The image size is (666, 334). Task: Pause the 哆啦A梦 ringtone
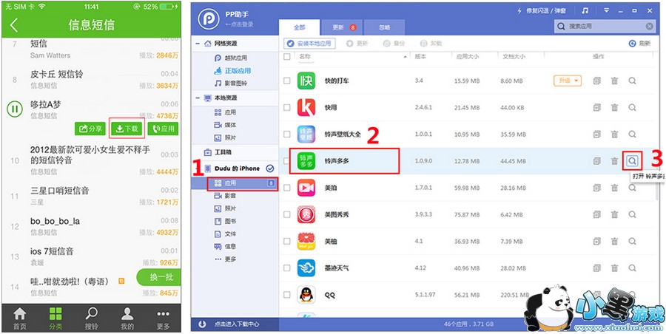tap(15, 109)
